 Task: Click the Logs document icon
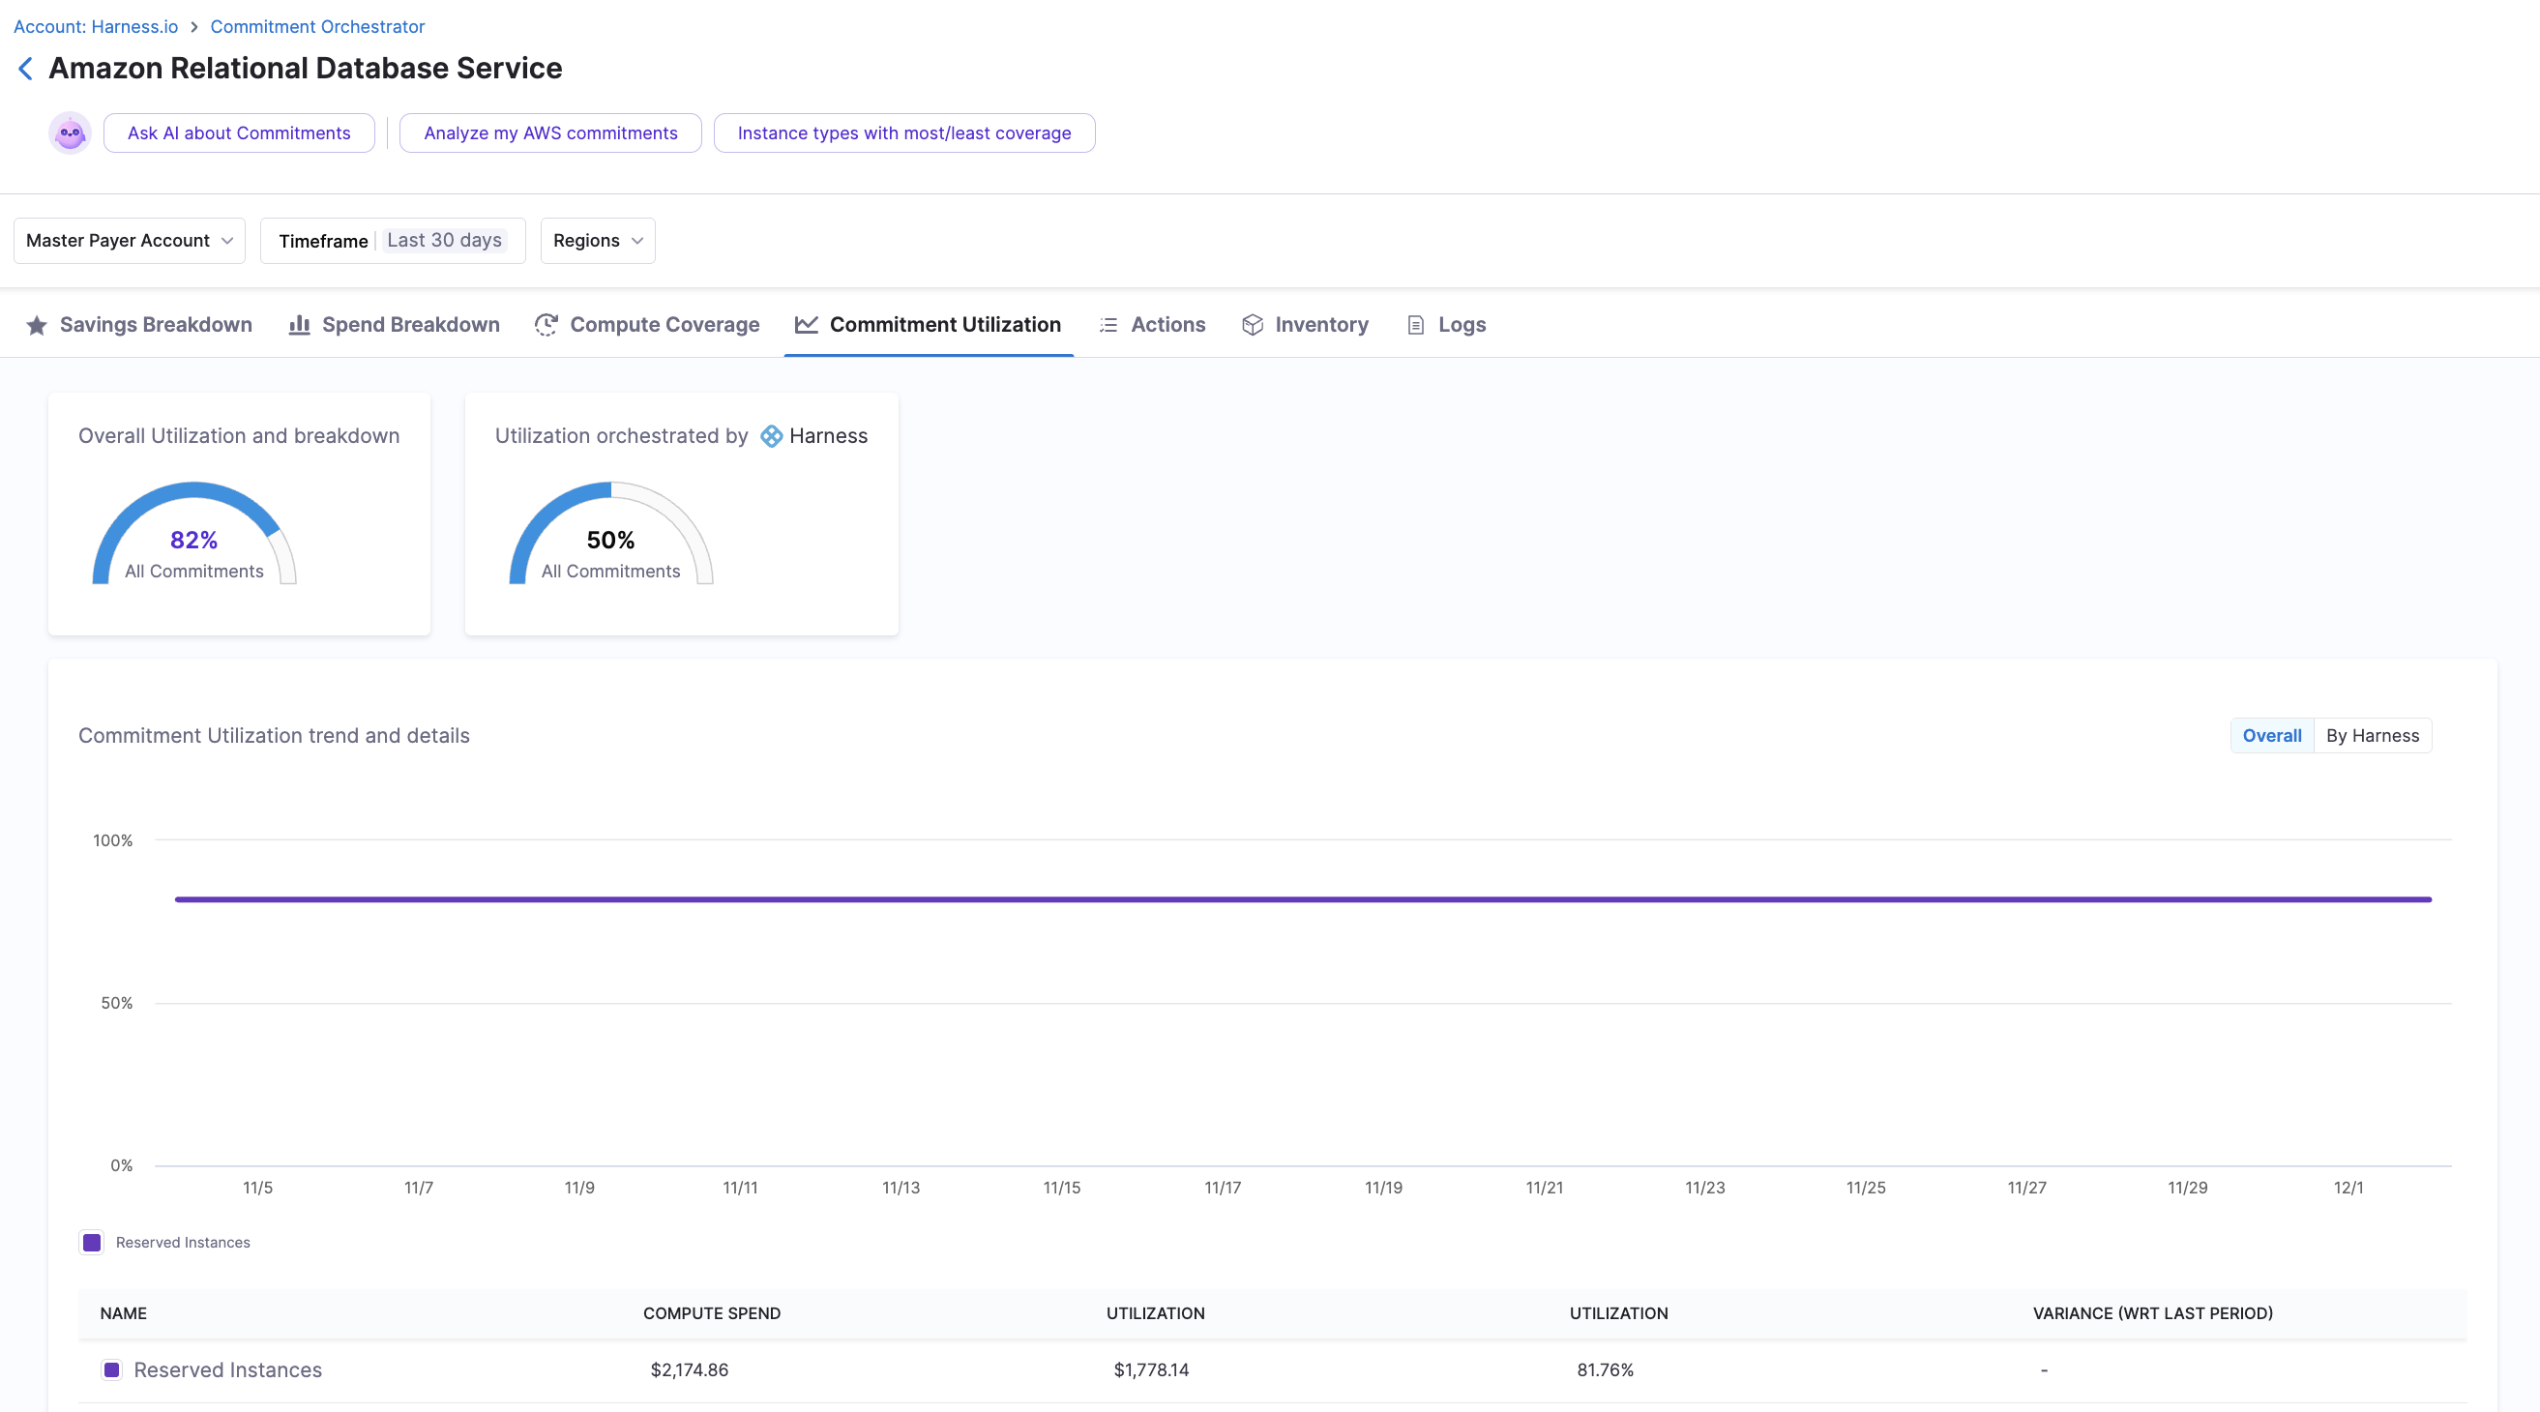(x=1416, y=325)
